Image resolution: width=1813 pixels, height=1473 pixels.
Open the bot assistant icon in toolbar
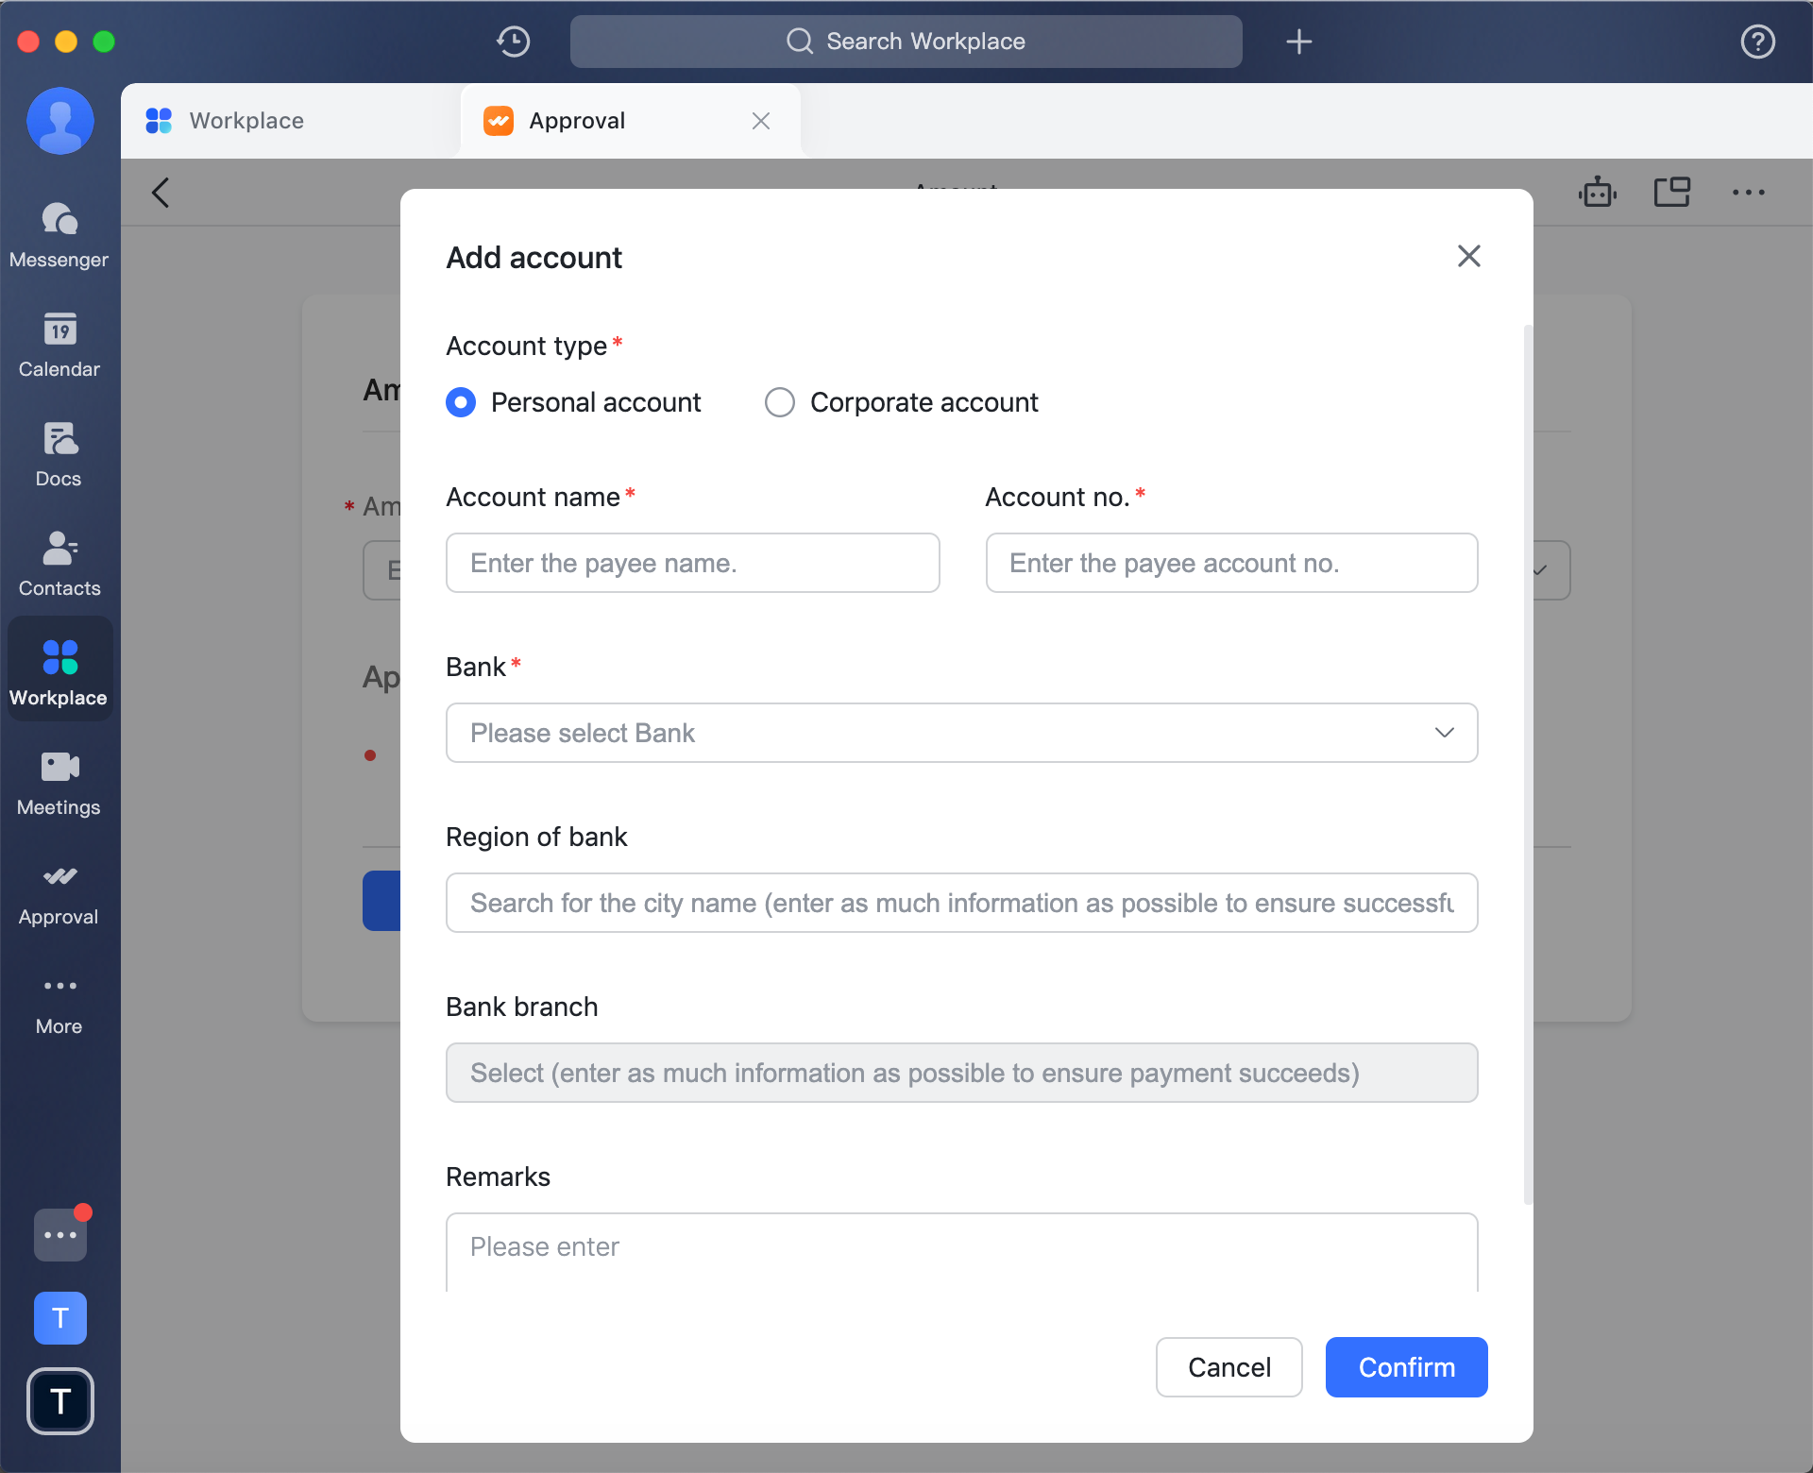(1598, 192)
